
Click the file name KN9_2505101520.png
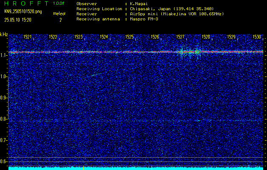point(23,11)
